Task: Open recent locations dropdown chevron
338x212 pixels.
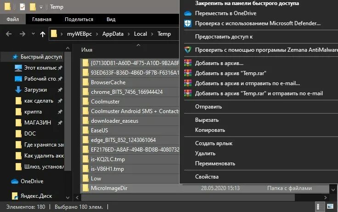Action: click(x=33, y=34)
